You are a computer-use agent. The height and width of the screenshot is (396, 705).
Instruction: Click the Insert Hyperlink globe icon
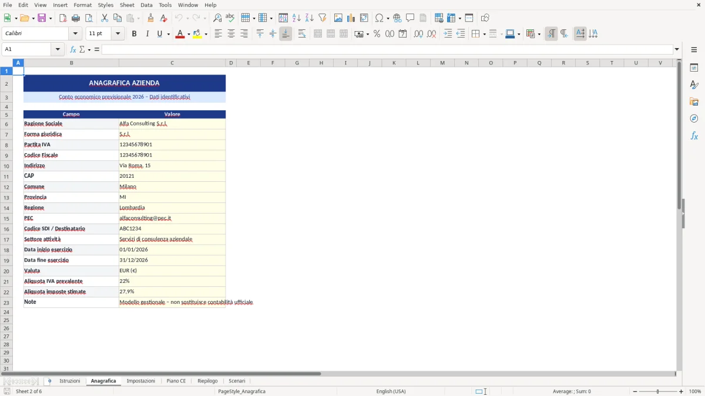pyautogui.click(x=398, y=18)
